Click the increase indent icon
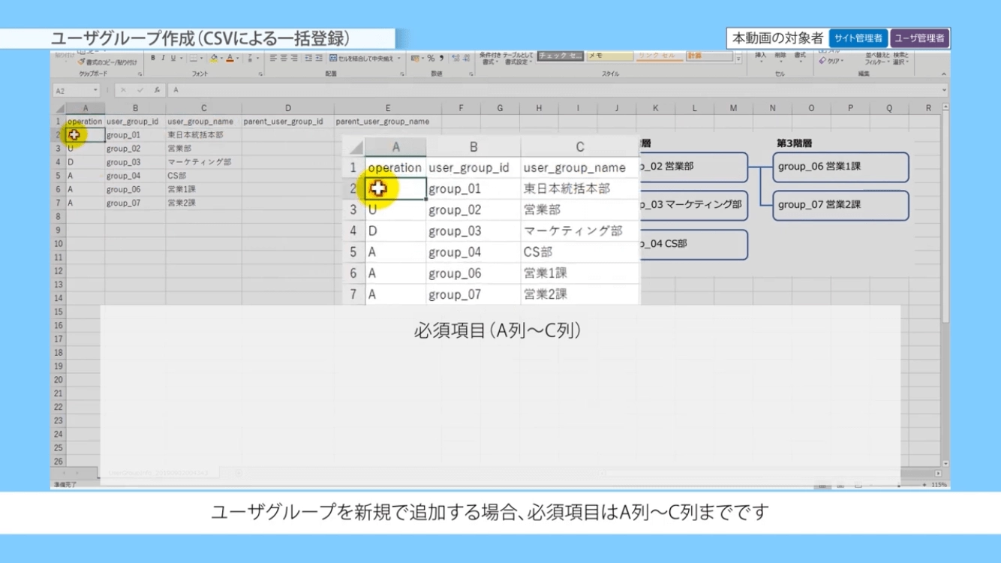Screen dimensions: 1001x563 319,58
